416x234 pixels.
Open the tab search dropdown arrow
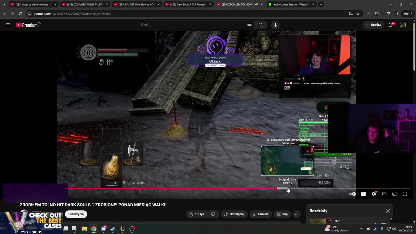pyautogui.click(x=4, y=5)
